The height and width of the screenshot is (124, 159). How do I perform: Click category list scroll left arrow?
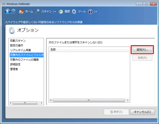coord(10,103)
